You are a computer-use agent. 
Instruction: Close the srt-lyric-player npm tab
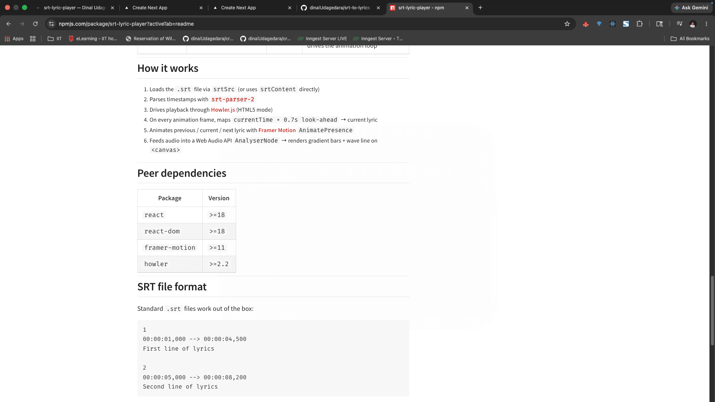(x=467, y=8)
